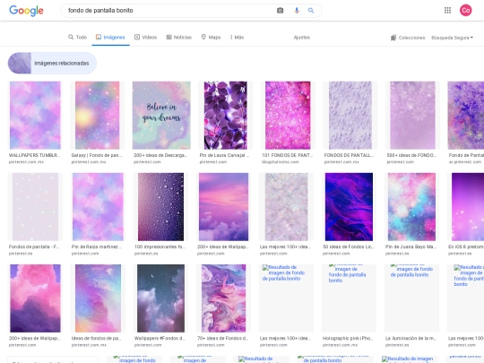
Task: Open the pink purple clouds 200+ ideas image
Action: coord(35,298)
